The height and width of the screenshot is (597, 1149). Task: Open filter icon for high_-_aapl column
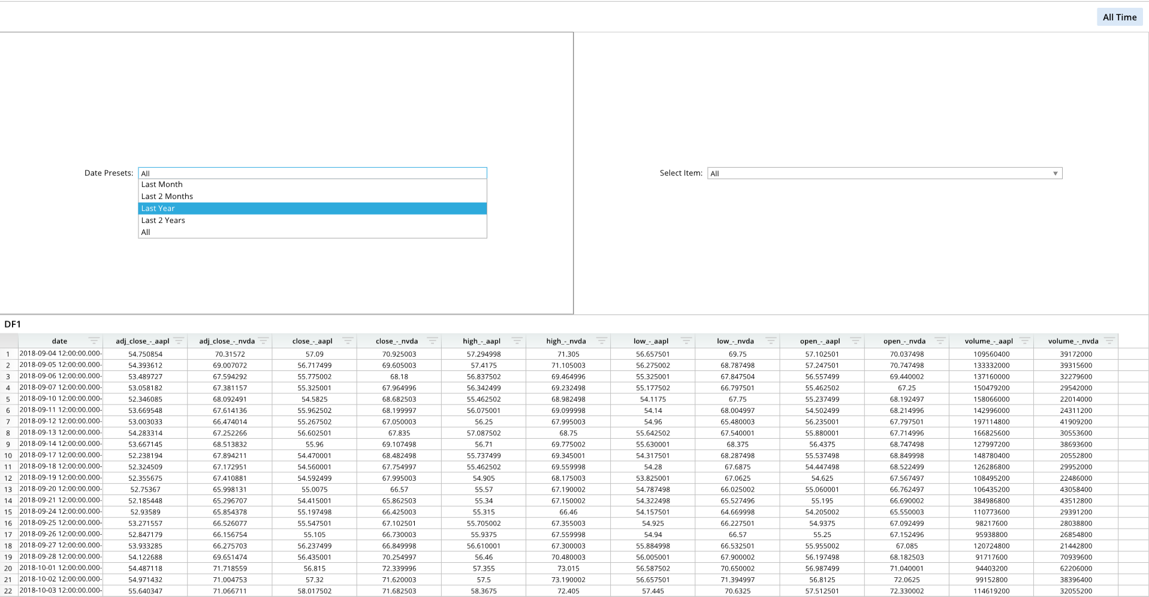pos(517,341)
